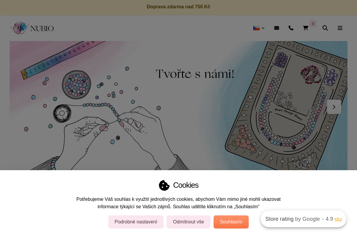The height and width of the screenshot is (238, 357).
Task: Click the Doprava zdarma nad 750 Kč banner
Action: tap(178, 7)
